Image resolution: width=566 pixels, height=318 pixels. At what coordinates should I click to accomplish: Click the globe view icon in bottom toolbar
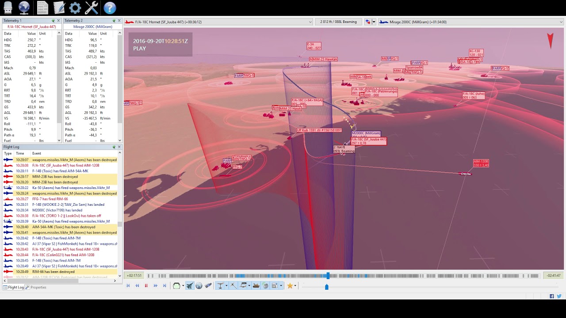click(x=199, y=286)
